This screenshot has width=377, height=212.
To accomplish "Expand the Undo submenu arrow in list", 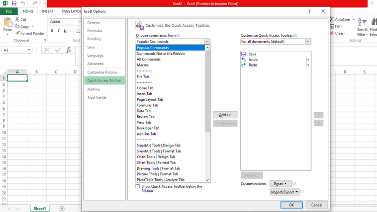I will click(308, 59).
